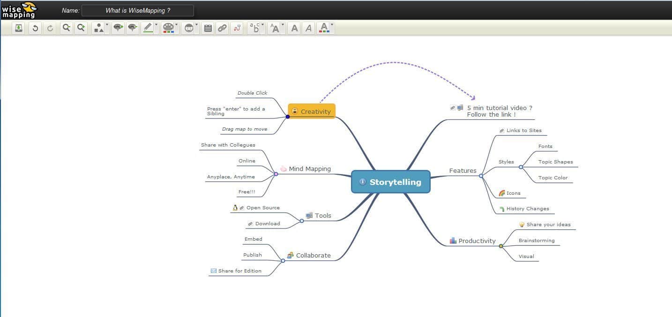Zoom out of the mind map
672x317 pixels.
pos(66,28)
